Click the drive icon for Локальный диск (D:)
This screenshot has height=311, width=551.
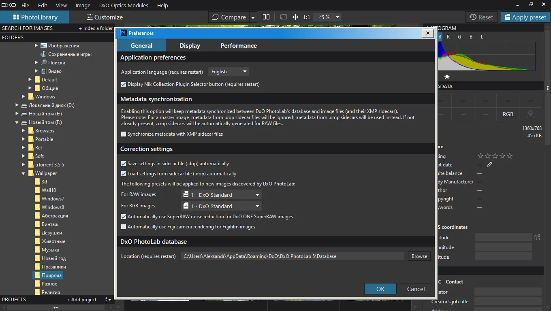pos(24,105)
